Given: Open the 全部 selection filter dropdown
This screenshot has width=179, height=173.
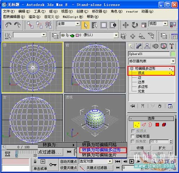Looking at the screenshot, I should (69, 24).
